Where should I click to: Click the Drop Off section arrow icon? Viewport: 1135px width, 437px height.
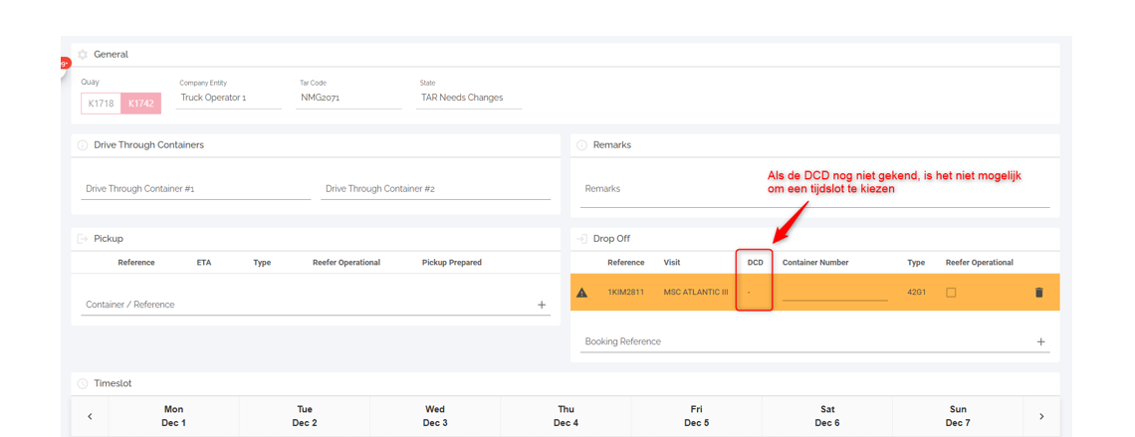(x=581, y=239)
